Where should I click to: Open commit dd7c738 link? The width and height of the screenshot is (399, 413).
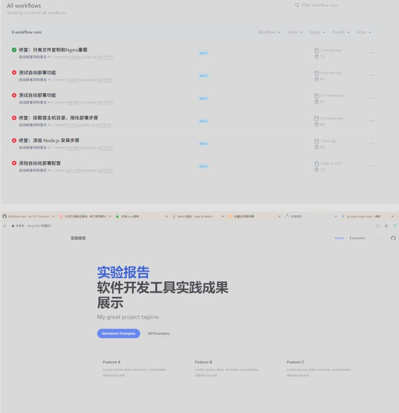(73, 171)
